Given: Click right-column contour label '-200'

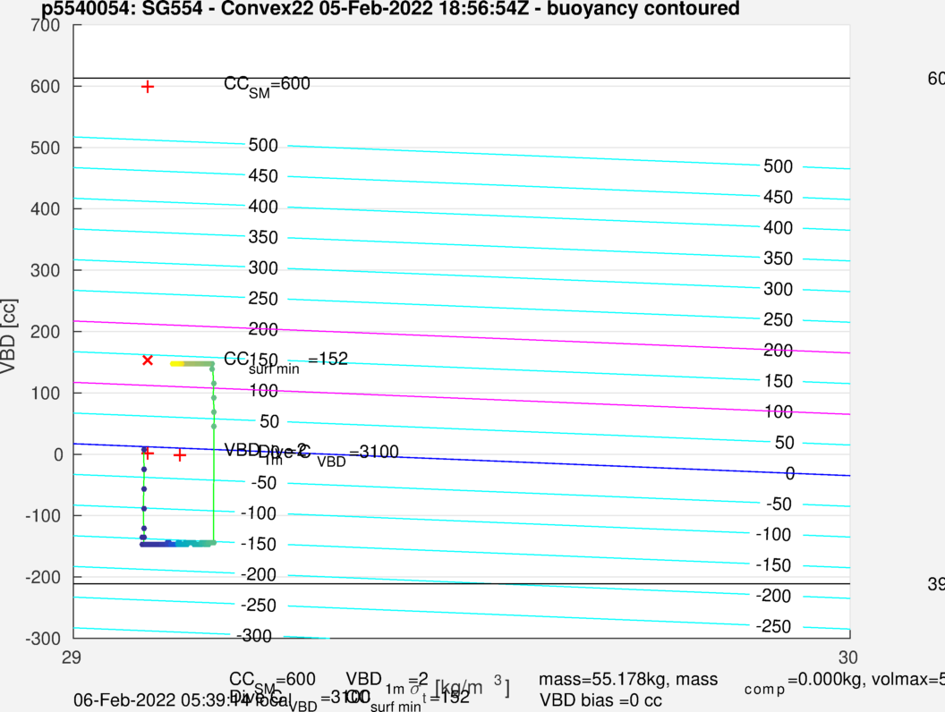Looking at the screenshot, I should tap(774, 597).
